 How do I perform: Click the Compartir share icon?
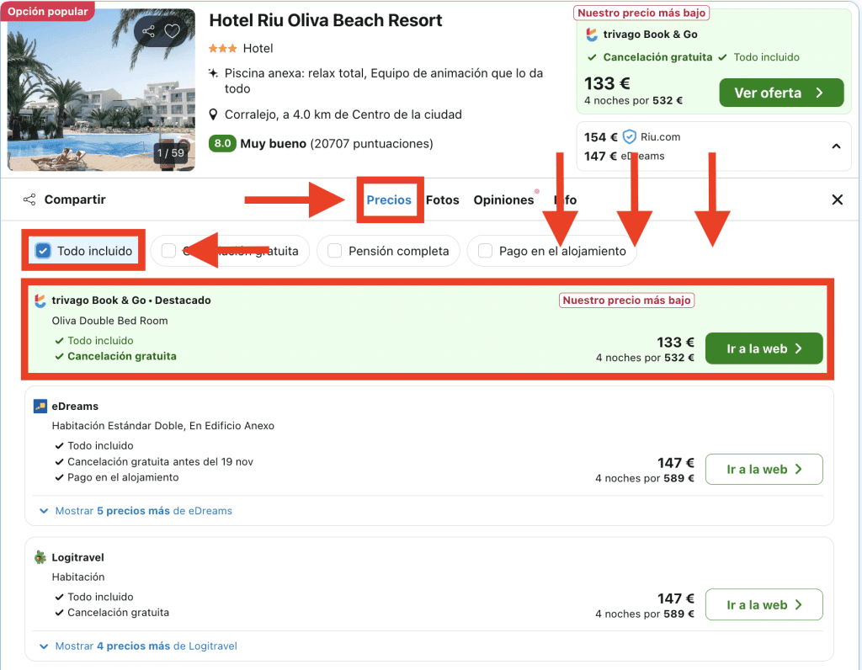pos(29,199)
